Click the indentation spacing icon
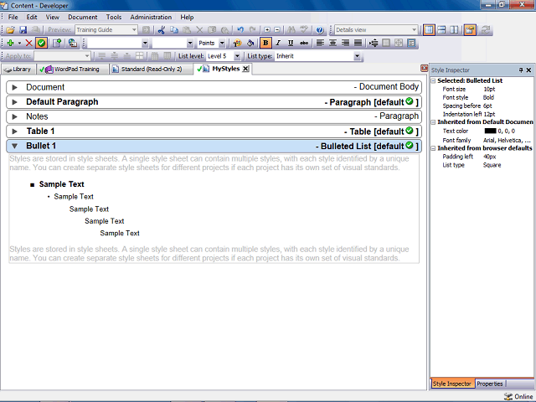This screenshot has width=536, height=402. (x=374, y=43)
